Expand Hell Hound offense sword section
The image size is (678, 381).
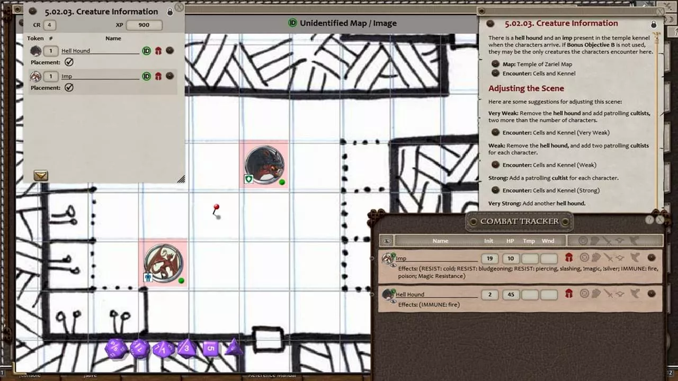click(x=608, y=294)
